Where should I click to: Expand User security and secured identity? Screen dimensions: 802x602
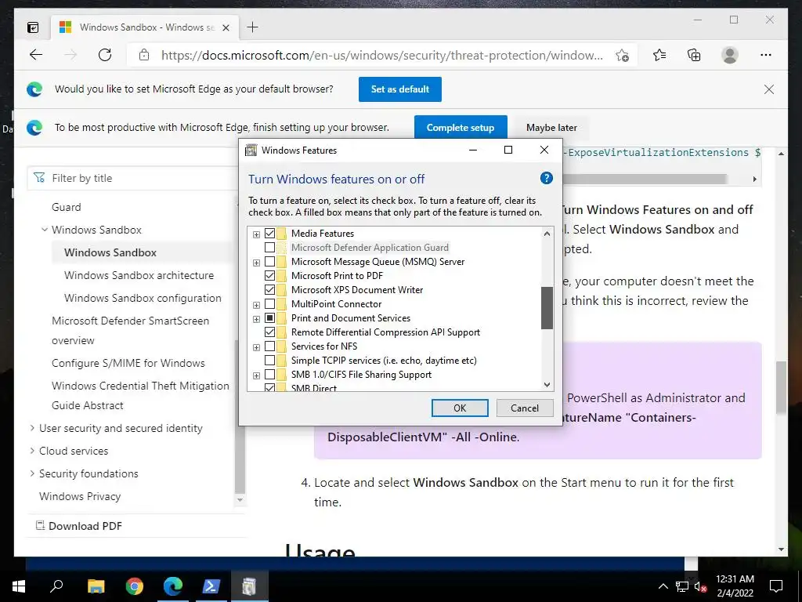click(32, 428)
